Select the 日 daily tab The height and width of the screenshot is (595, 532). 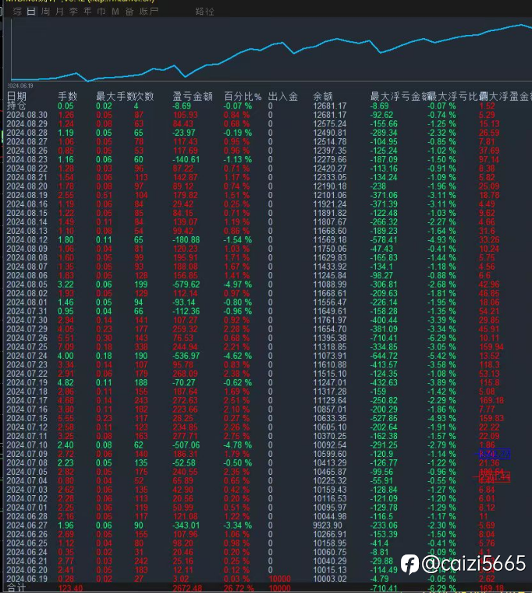pyautogui.click(x=31, y=12)
